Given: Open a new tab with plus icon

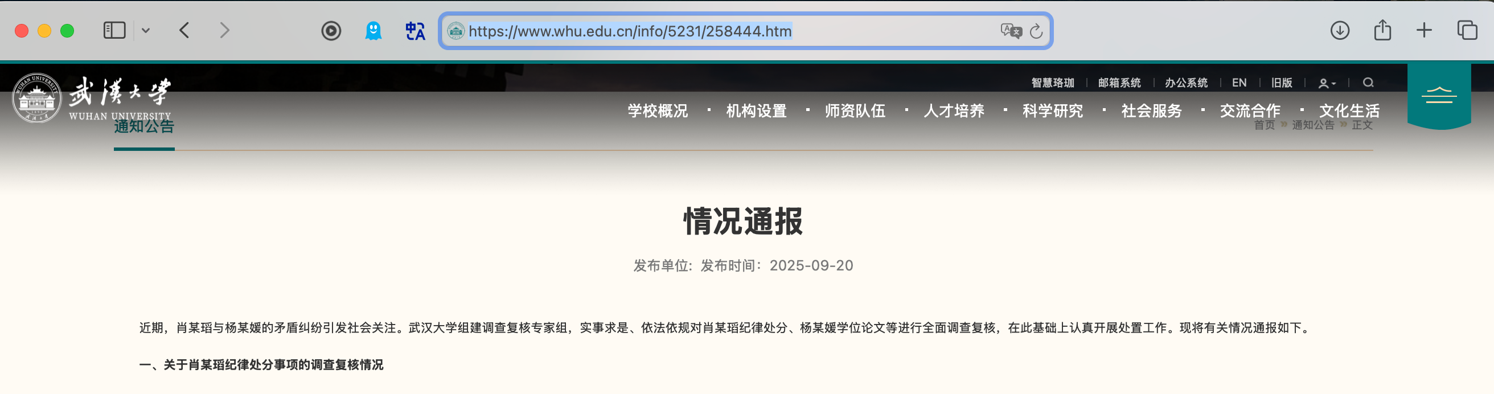Looking at the screenshot, I should coord(1424,30).
